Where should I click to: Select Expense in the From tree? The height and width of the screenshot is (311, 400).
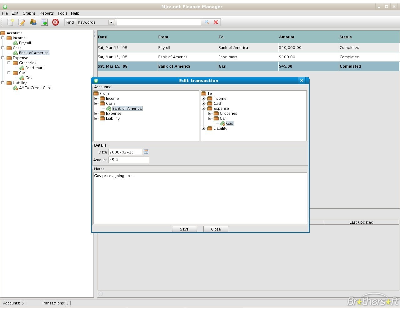click(114, 113)
